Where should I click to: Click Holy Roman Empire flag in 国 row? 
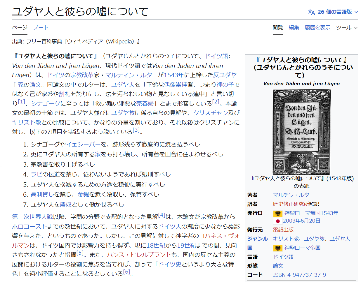(x=277, y=248)
